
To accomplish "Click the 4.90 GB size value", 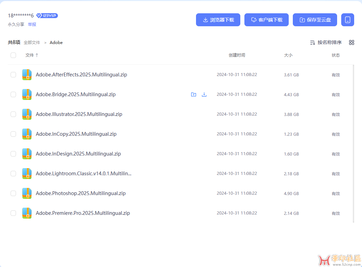I will click(x=291, y=194).
